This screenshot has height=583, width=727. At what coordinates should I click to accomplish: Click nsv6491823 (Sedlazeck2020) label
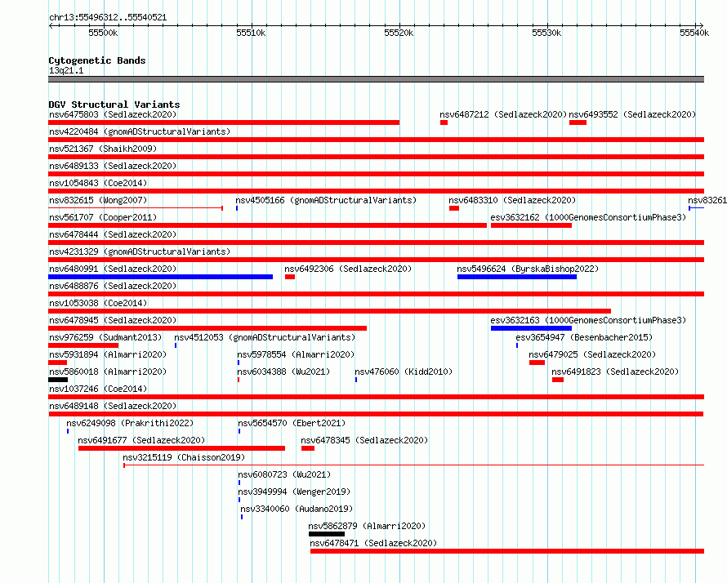(615, 372)
